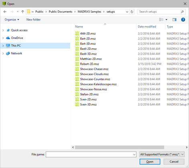189x168 pixels.
Task: Select Public in the breadcrumb path
Action: 39,12
